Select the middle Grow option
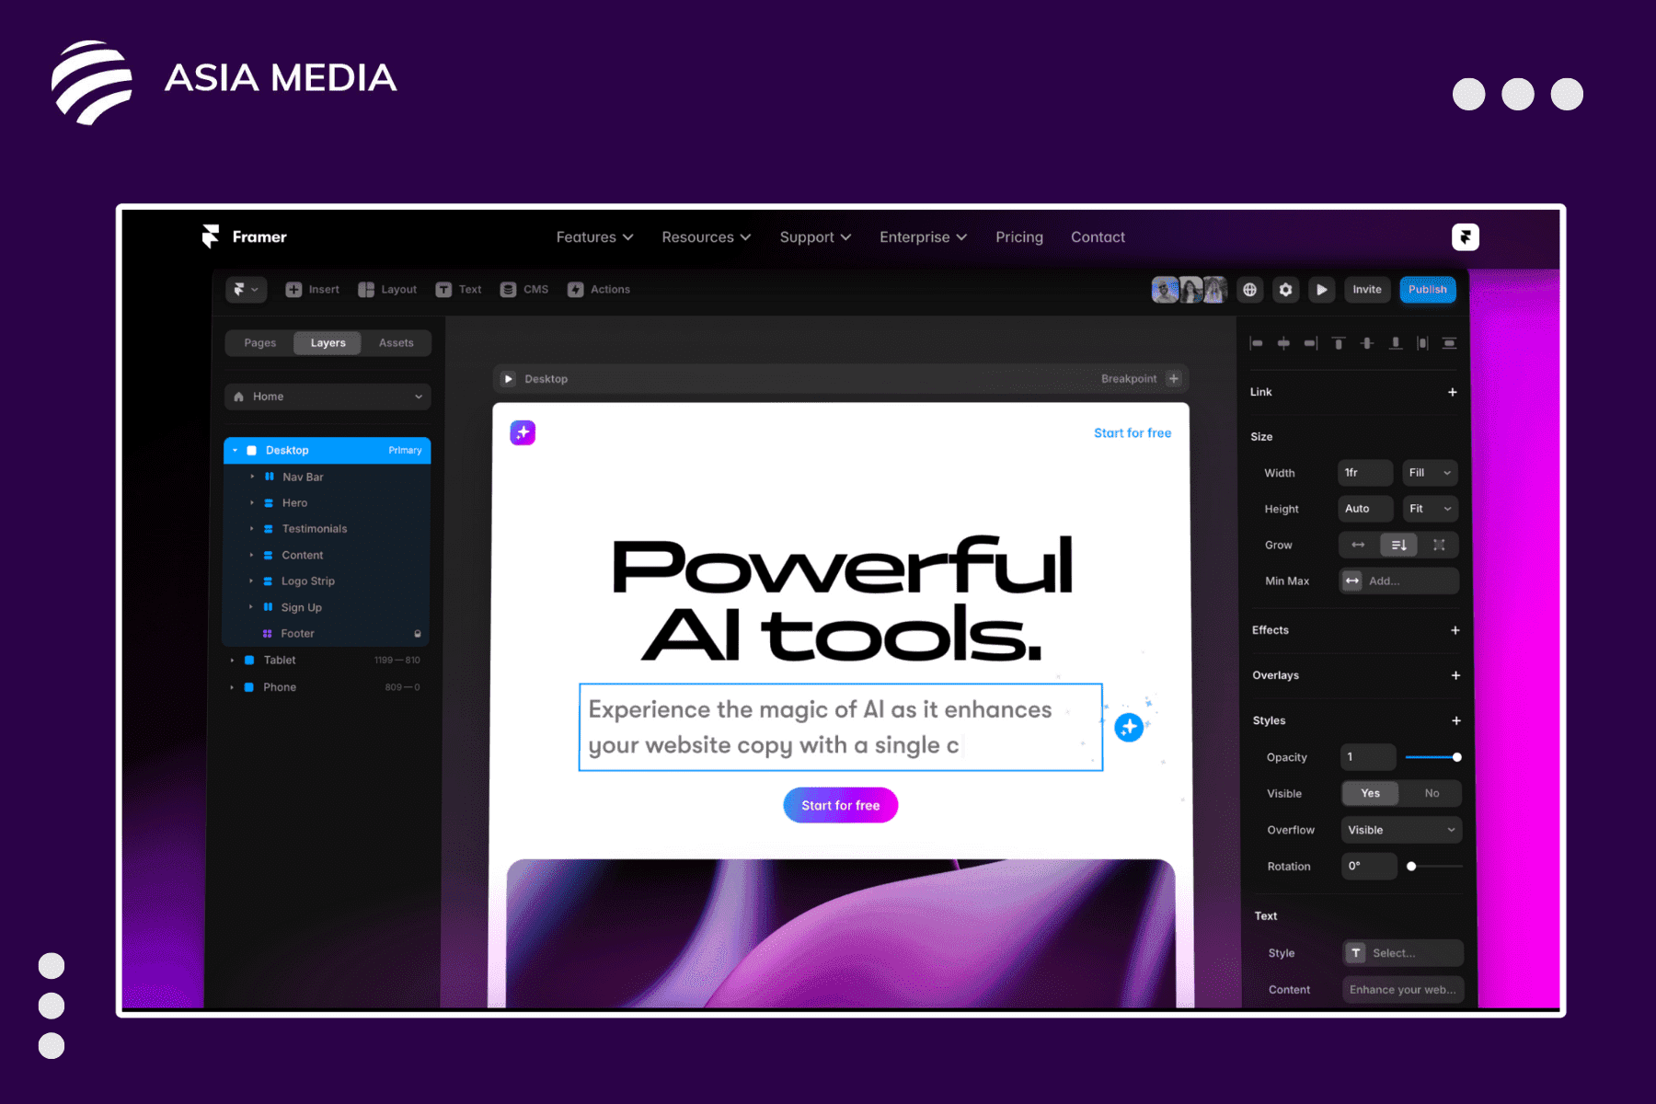Viewport: 1656px width, 1104px height. pyautogui.click(x=1398, y=546)
